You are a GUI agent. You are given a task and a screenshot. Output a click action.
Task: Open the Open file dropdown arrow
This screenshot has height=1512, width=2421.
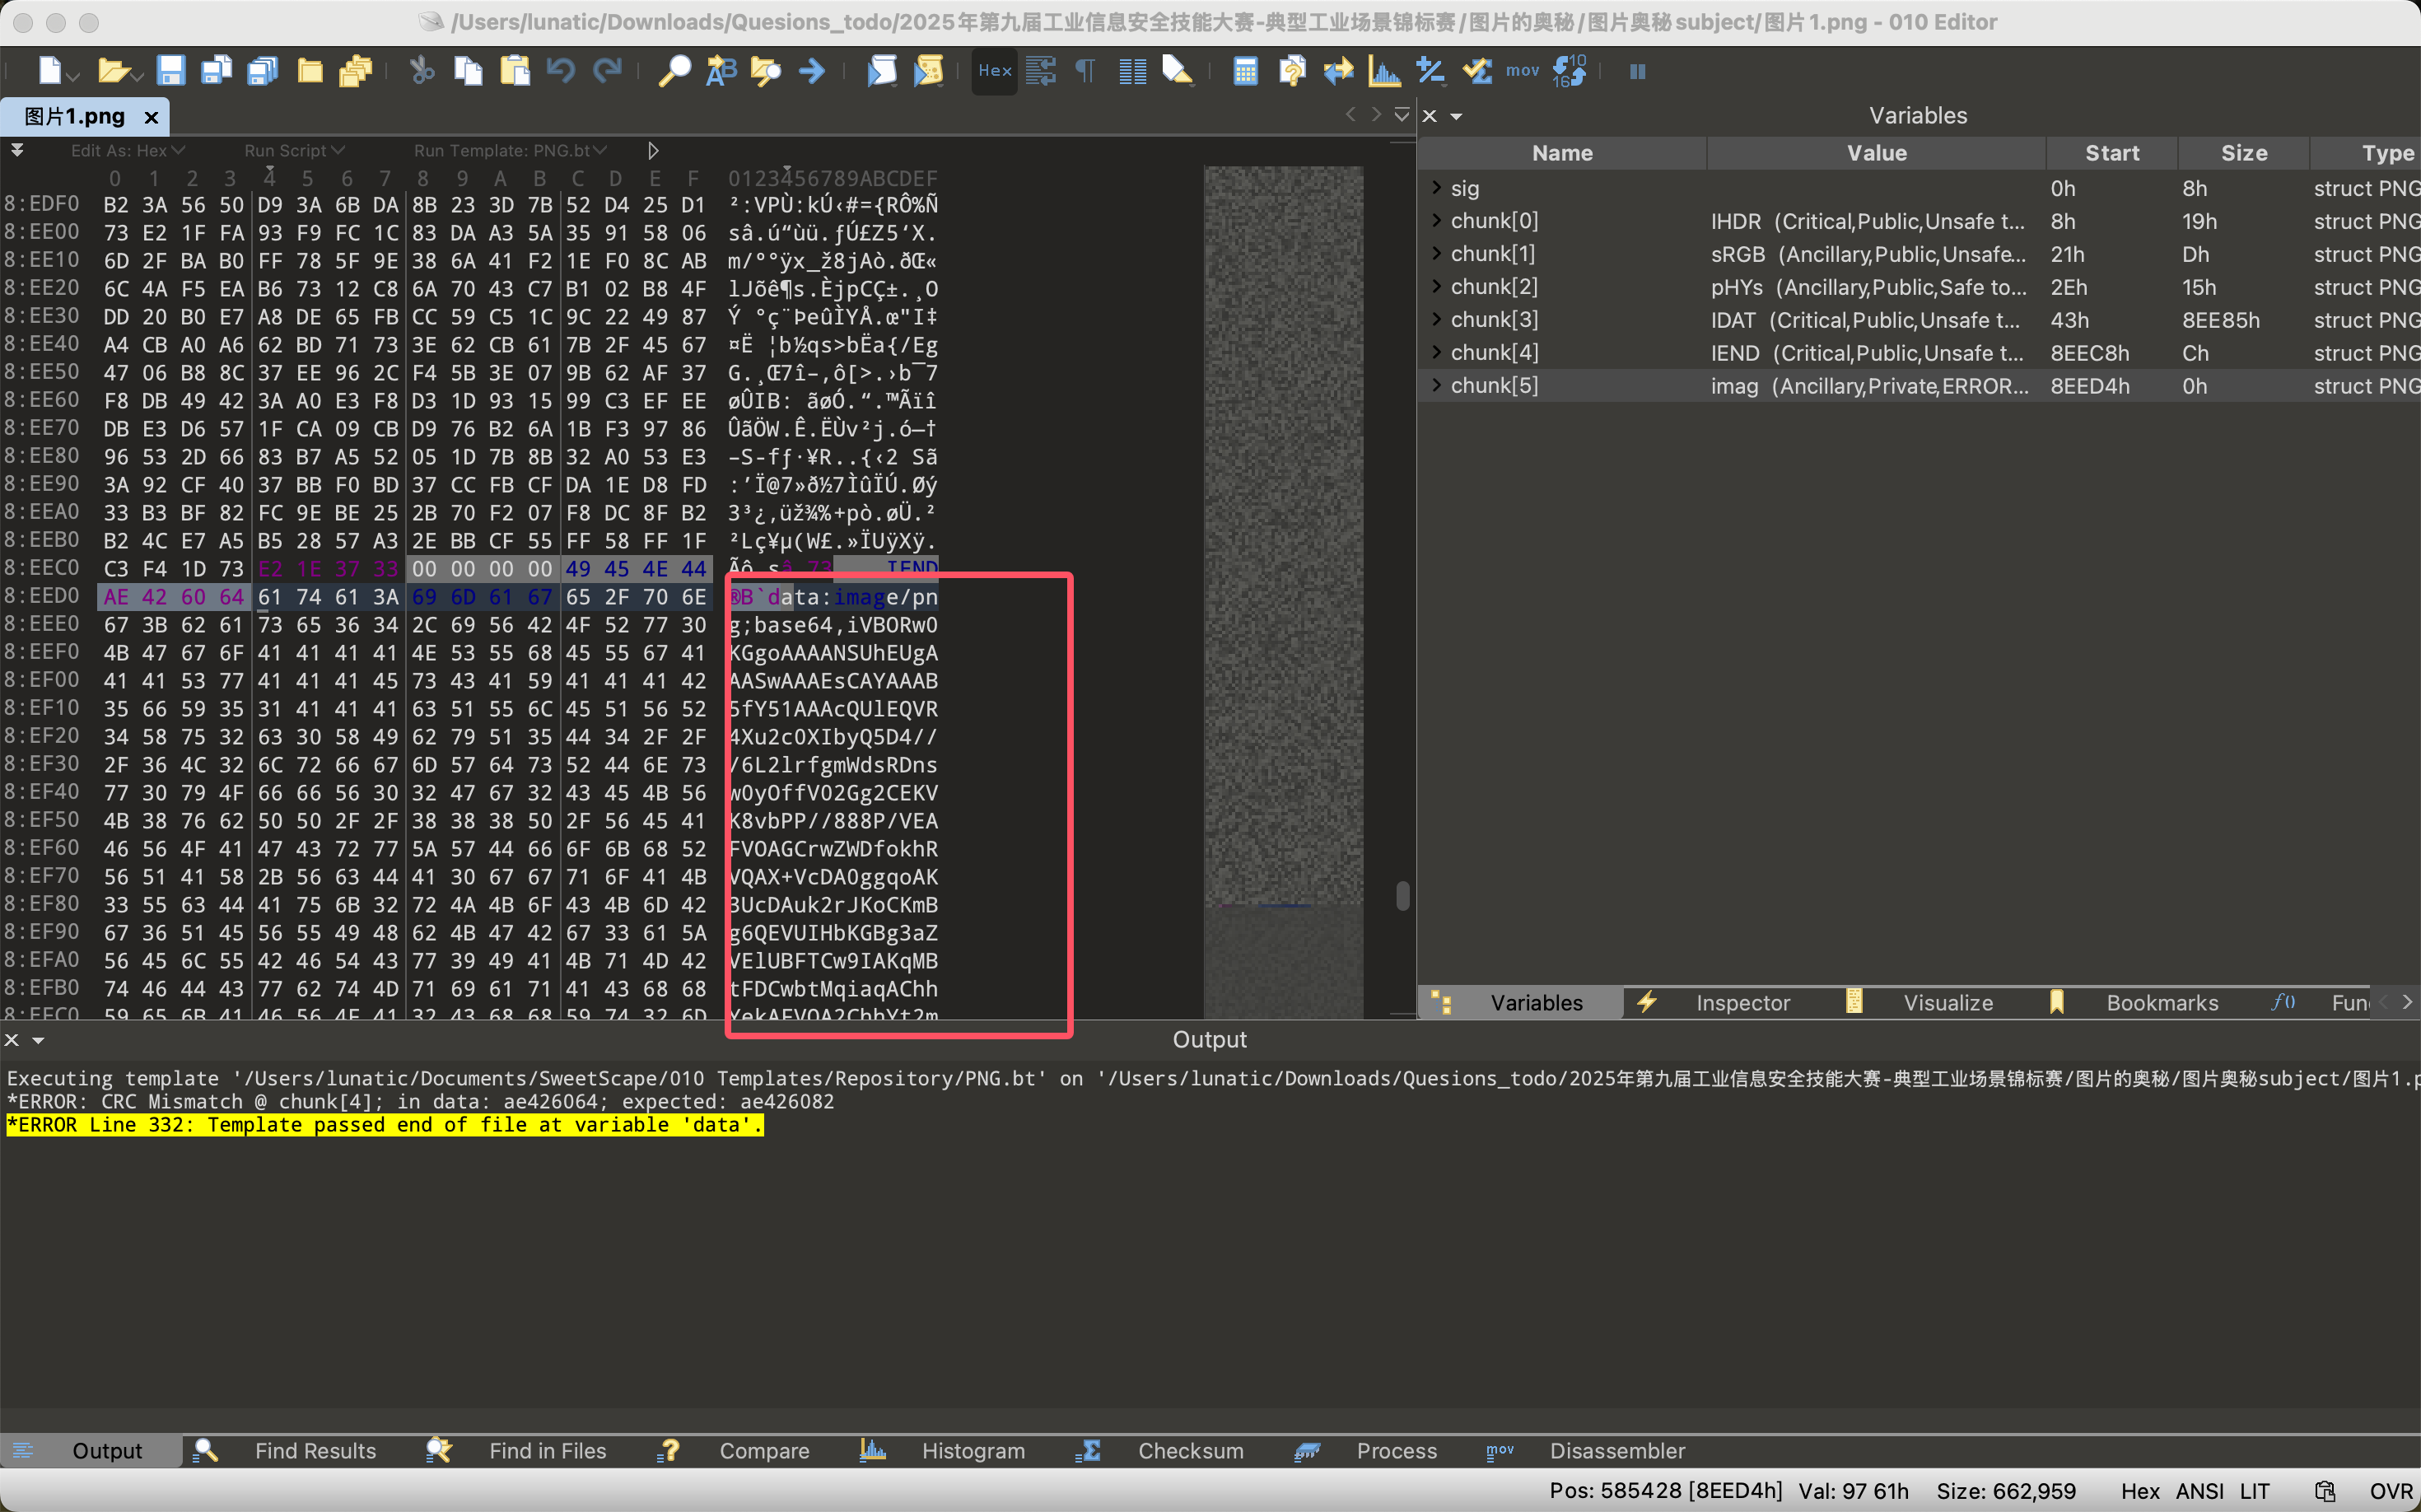(x=136, y=76)
